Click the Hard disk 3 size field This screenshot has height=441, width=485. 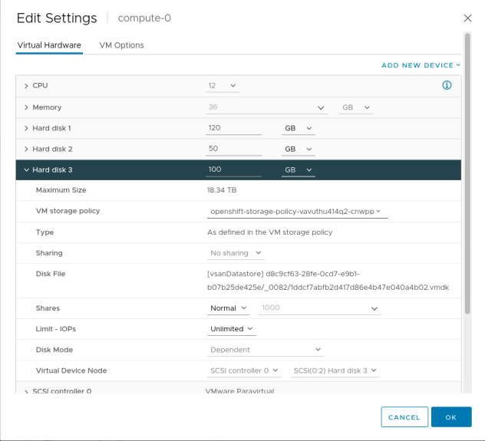[234, 169]
